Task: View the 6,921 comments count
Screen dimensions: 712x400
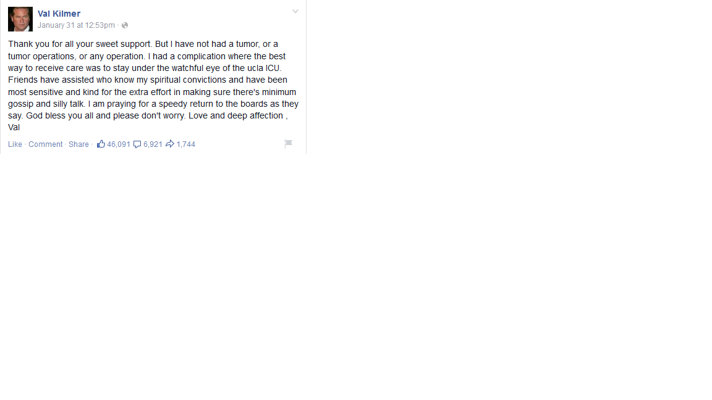Action: [153, 144]
